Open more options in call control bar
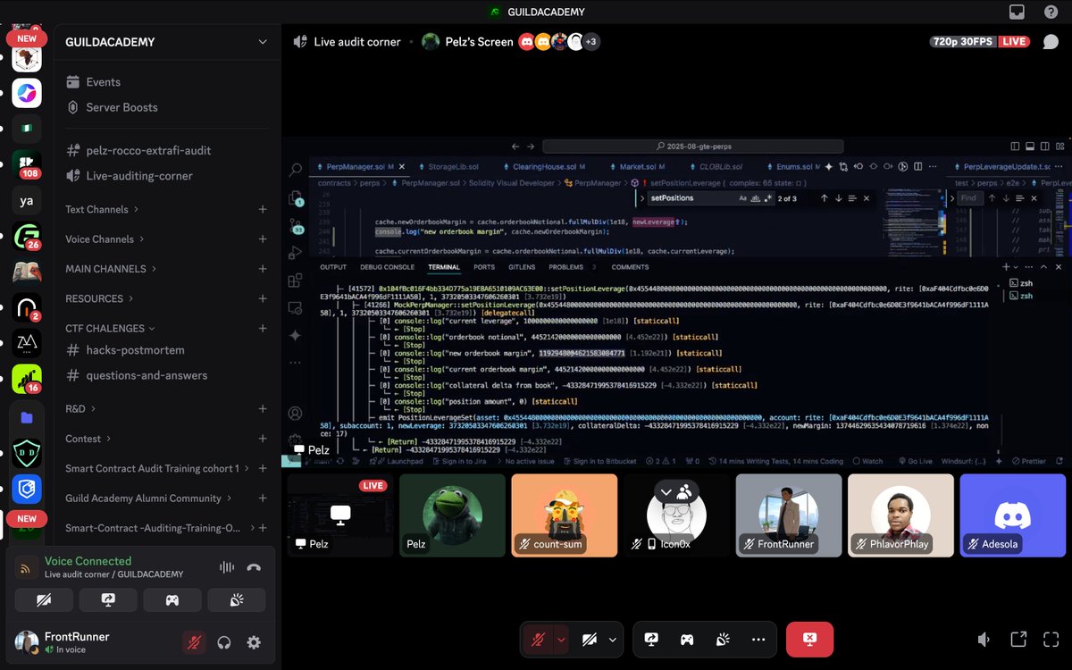This screenshot has height=670, width=1072. 758,640
